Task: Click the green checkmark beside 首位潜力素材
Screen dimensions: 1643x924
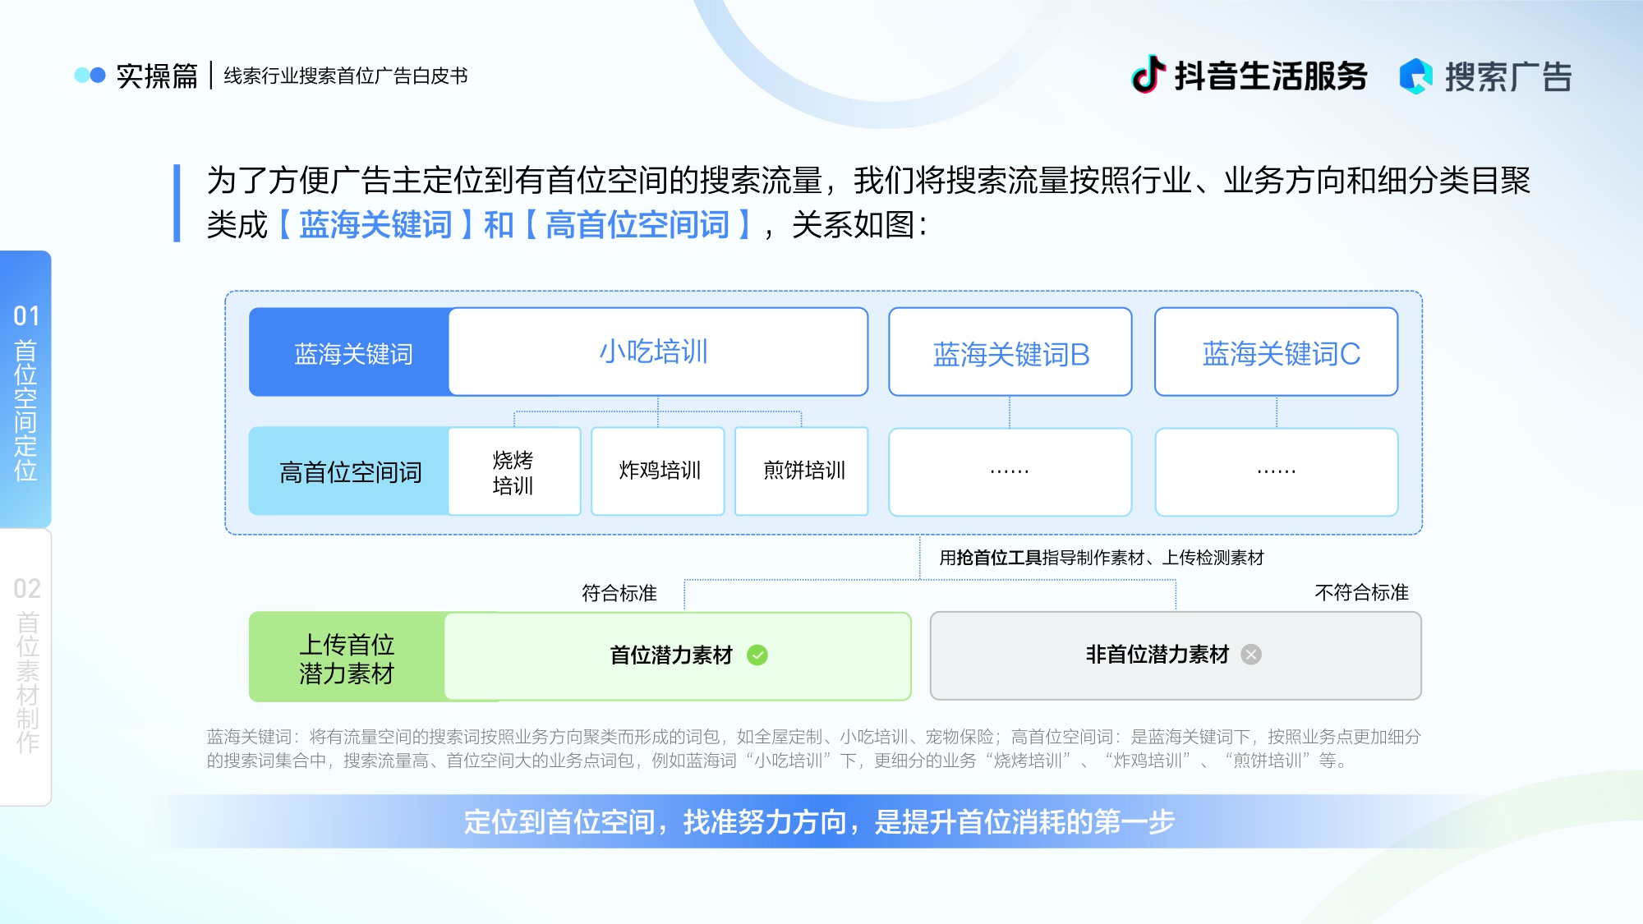Action: (757, 655)
